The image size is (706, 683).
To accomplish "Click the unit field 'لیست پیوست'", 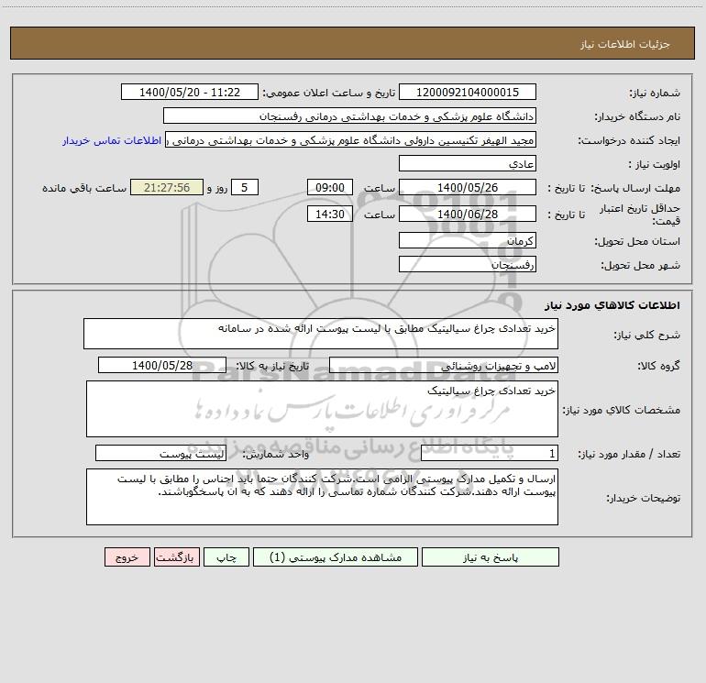I will (160, 453).
